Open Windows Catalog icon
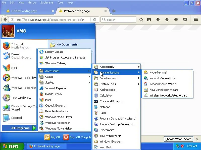 tap(41, 63)
